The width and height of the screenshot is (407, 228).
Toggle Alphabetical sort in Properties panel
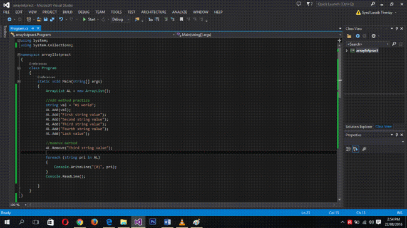(356, 149)
